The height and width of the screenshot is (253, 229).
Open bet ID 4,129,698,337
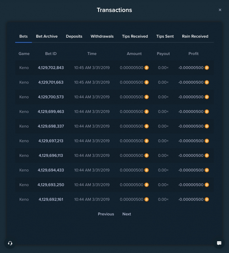(51, 126)
